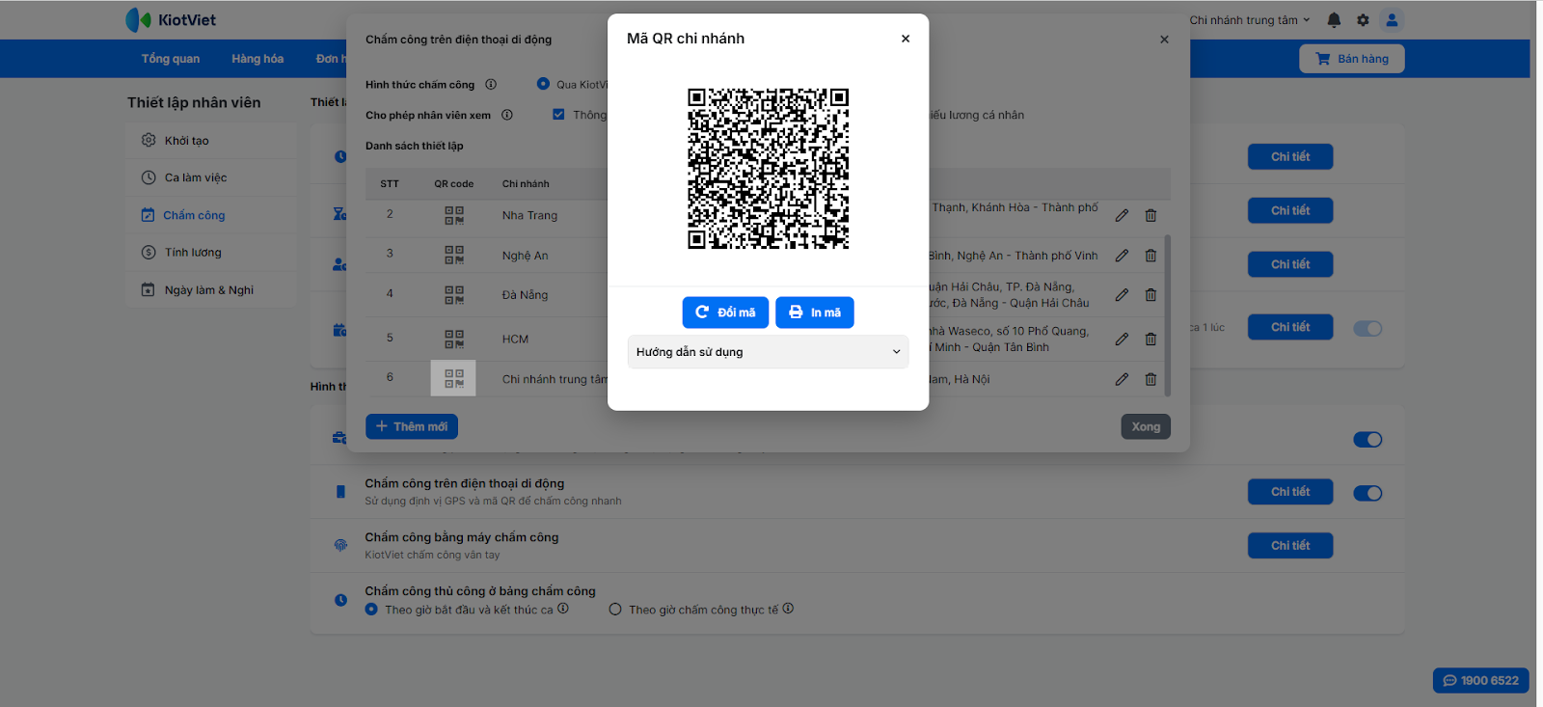This screenshot has width=1543, height=707.
Task: Click the QR code column header
Action: click(453, 184)
